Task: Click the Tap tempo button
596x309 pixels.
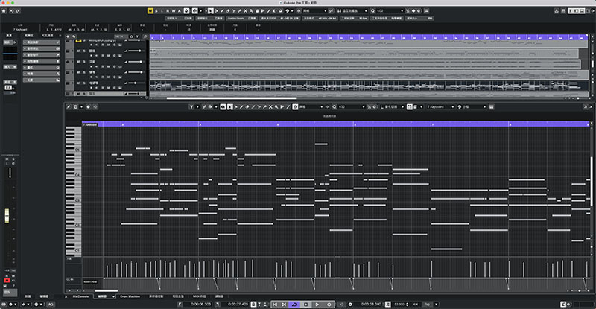Action: pos(427,305)
